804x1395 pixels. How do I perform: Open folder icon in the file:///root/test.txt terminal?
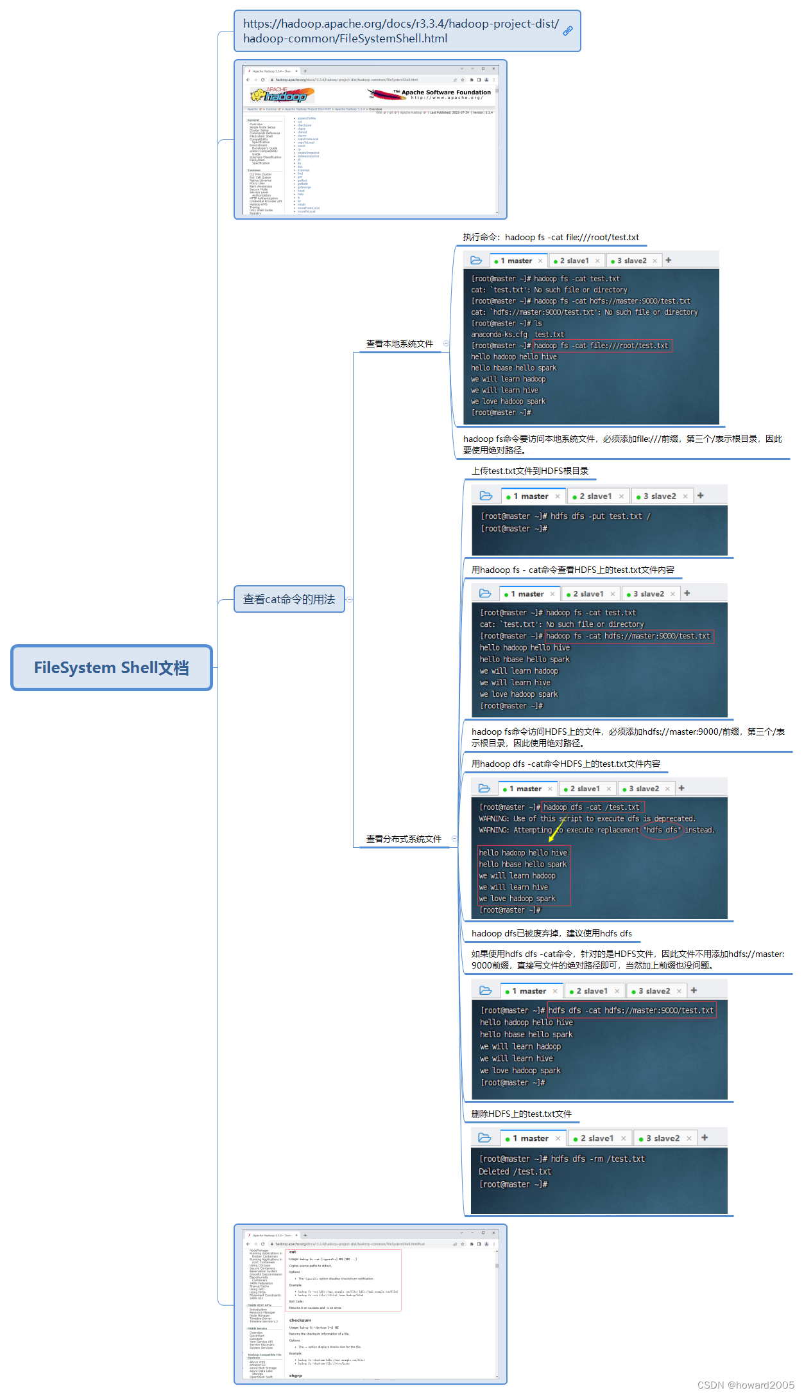476,260
